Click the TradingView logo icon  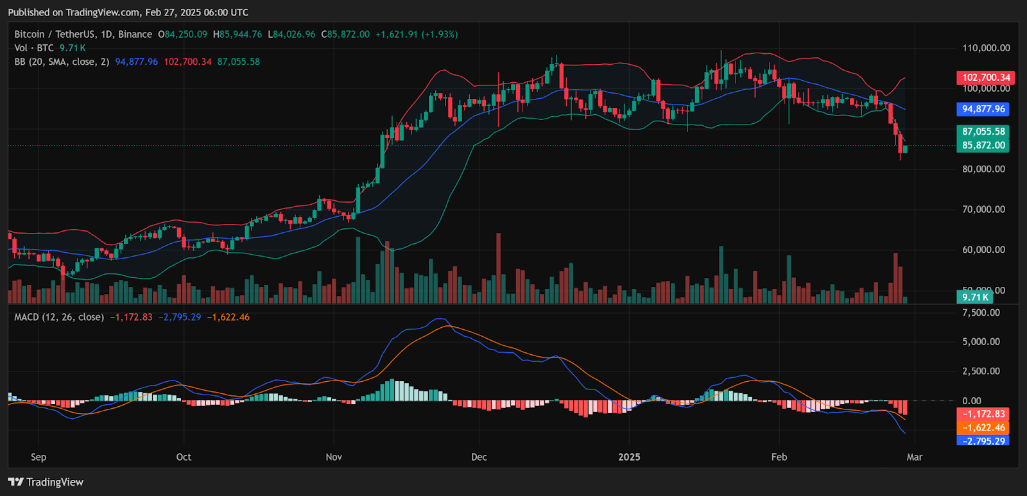(15, 482)
